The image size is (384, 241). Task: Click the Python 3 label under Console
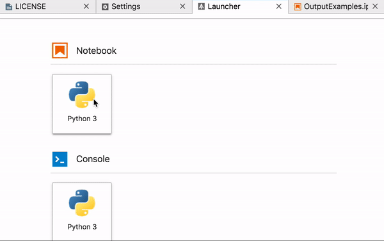pos(82,227)
